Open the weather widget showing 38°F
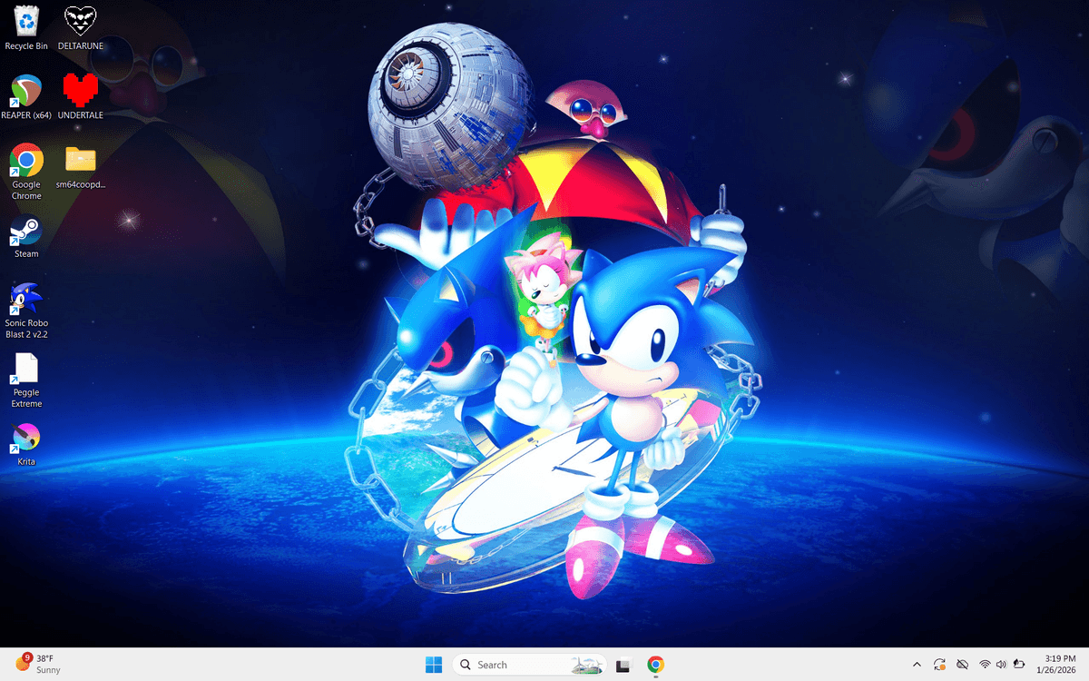This screenshot has width=1089, height=681. pos(38,664)
